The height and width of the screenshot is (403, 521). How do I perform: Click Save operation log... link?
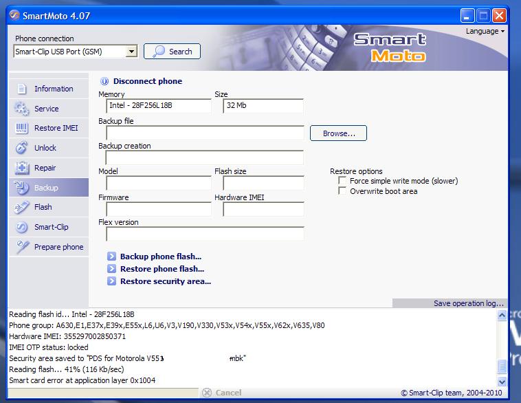click(469, 303)
